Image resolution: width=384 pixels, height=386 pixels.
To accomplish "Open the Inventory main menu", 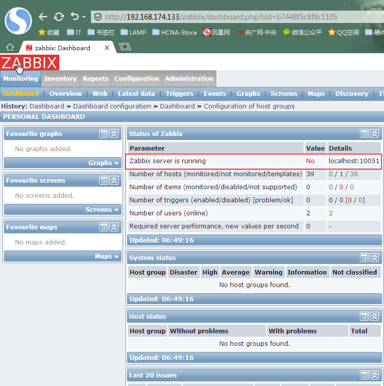I will (60, 78).
